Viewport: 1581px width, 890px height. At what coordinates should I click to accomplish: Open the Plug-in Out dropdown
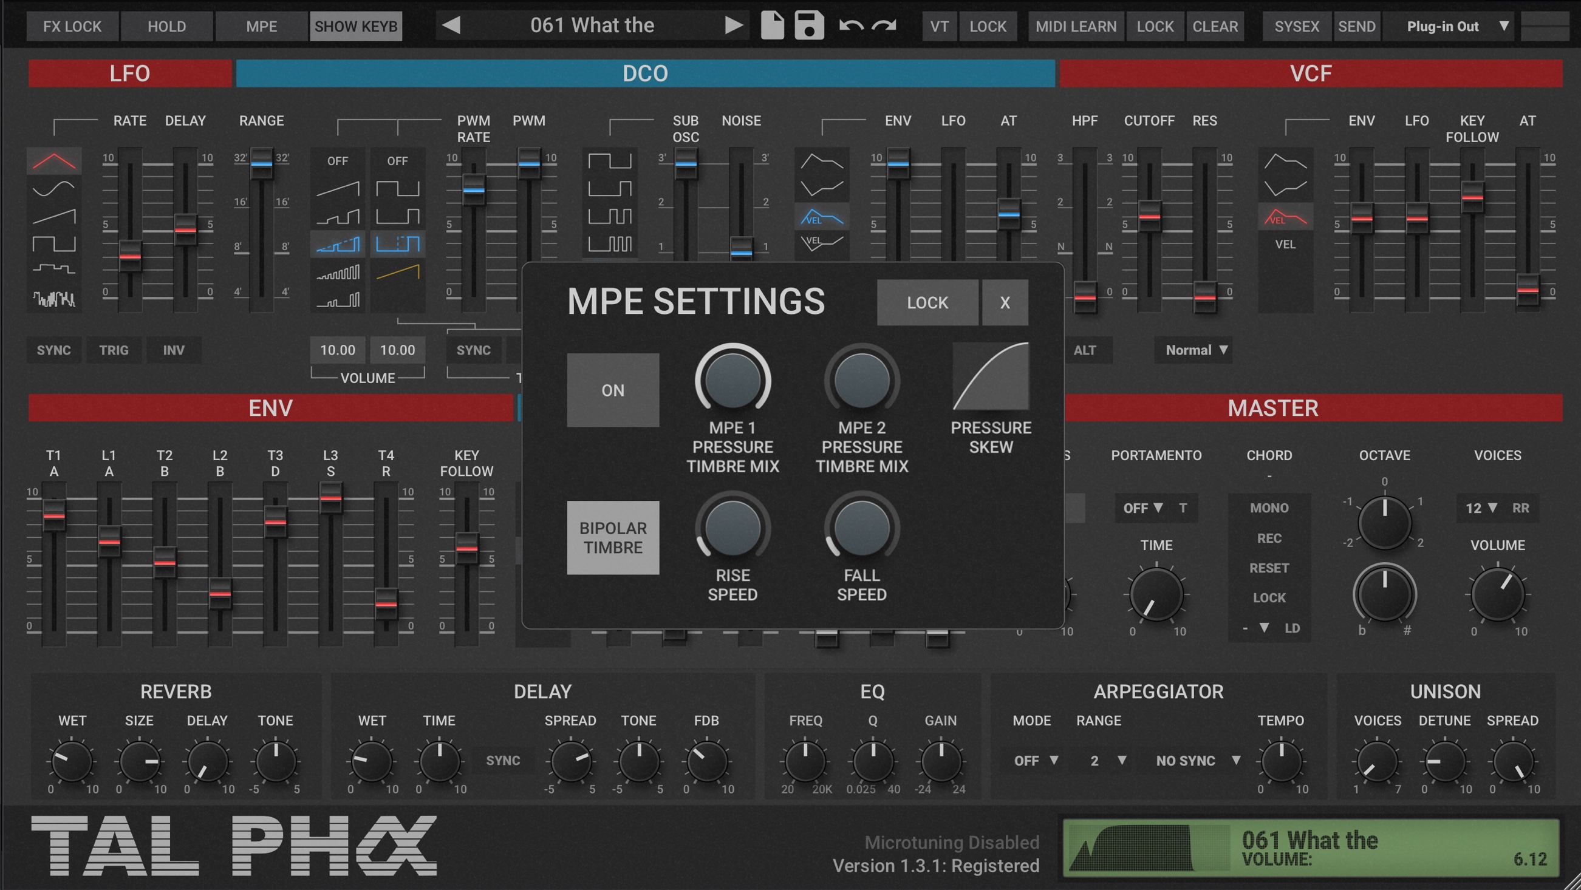1456,26
